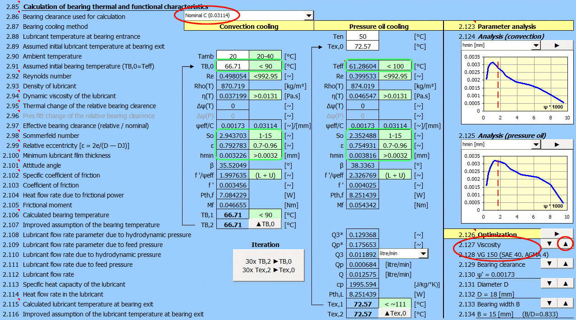
Task: Select calculated bearing temperature TB,1 66.71
Action: coord(233,215)
